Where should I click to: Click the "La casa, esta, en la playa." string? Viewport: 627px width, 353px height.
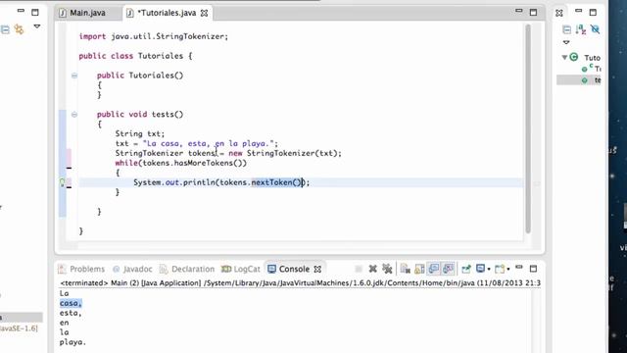click(x=209, y=144)
